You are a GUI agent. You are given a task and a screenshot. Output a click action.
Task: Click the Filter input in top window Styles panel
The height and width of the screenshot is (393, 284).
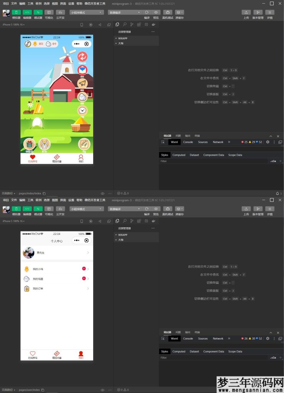tap(213, 161)
